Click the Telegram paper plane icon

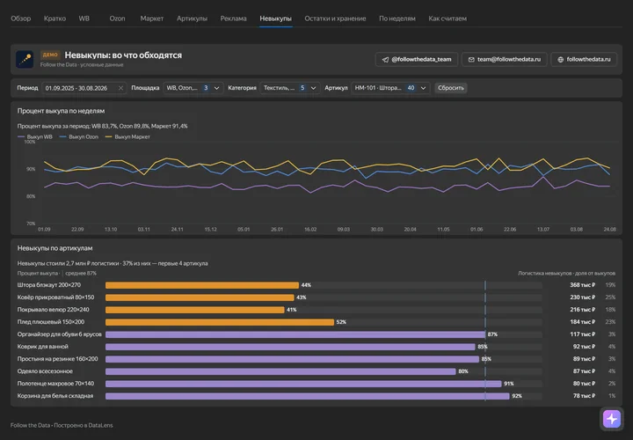385,59
